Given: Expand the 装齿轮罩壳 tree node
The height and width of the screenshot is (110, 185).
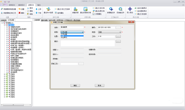Looking at the screenshot, I should (x=7, y=35).
